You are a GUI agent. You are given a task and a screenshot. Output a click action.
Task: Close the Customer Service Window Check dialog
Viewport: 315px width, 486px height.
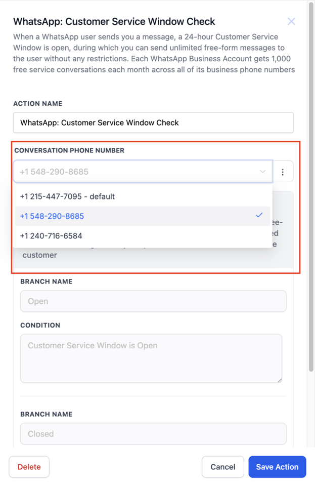pos(291,21)
